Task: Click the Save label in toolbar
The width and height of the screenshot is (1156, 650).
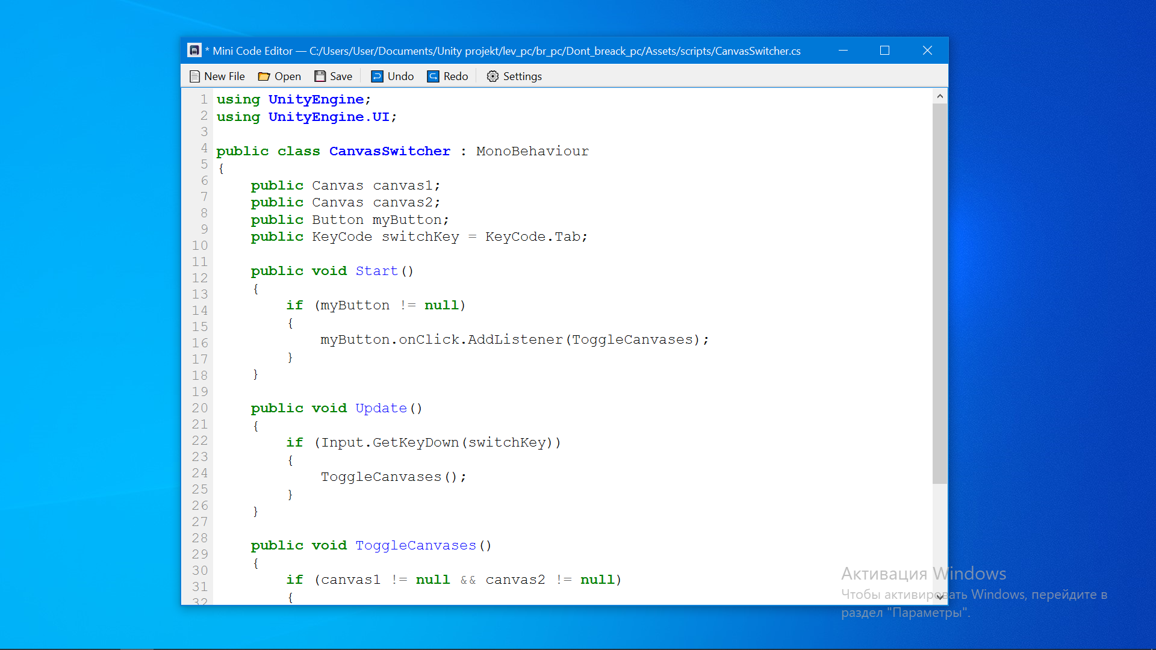Action: coord(341,76)
